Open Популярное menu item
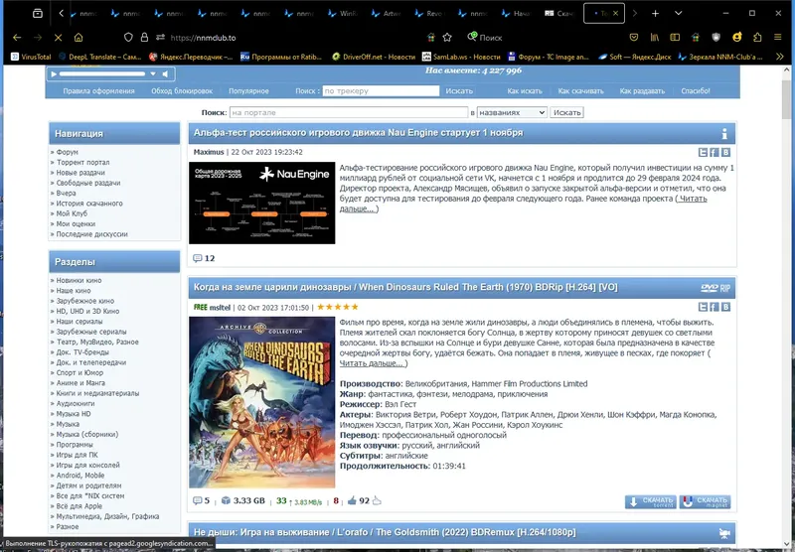Screen dimensions: 795x552 (248, 91)
